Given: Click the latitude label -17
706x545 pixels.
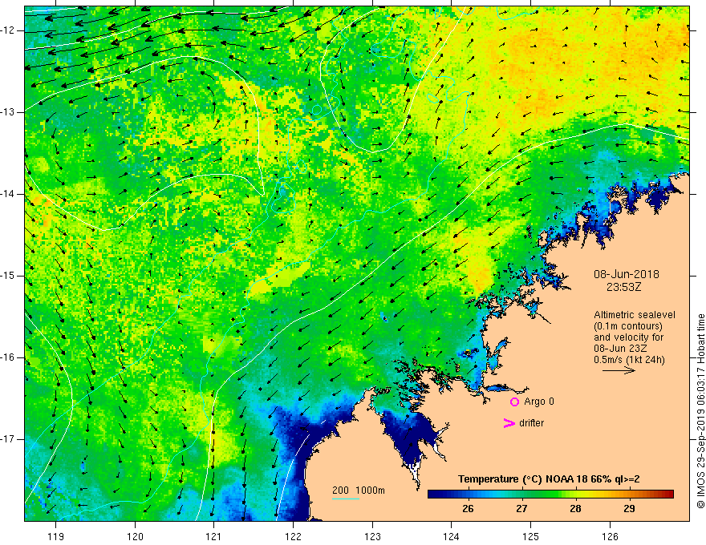Looking at the screenshot, I should (x=8, y=439).
